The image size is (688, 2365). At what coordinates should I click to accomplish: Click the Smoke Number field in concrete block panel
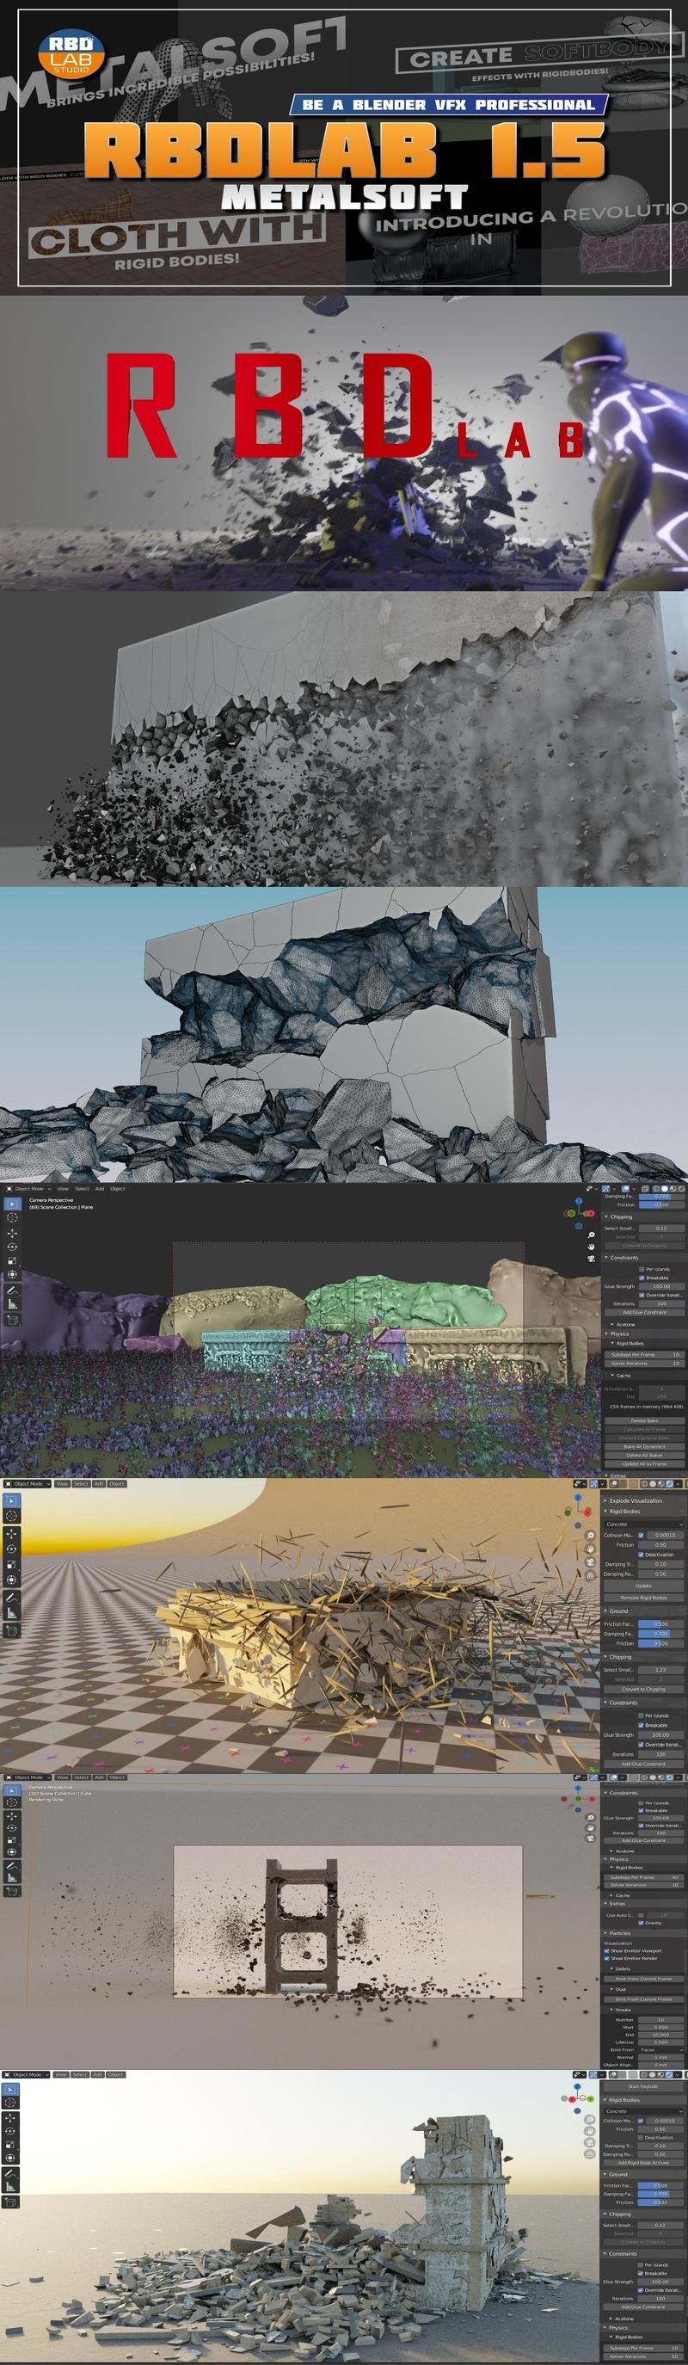coord(660,2020)
